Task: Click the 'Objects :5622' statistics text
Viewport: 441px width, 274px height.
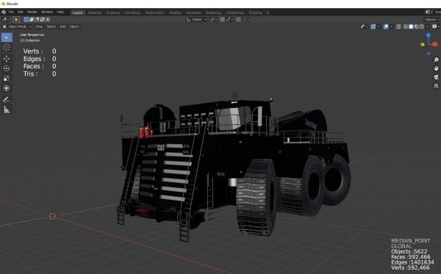Action: 409,251
